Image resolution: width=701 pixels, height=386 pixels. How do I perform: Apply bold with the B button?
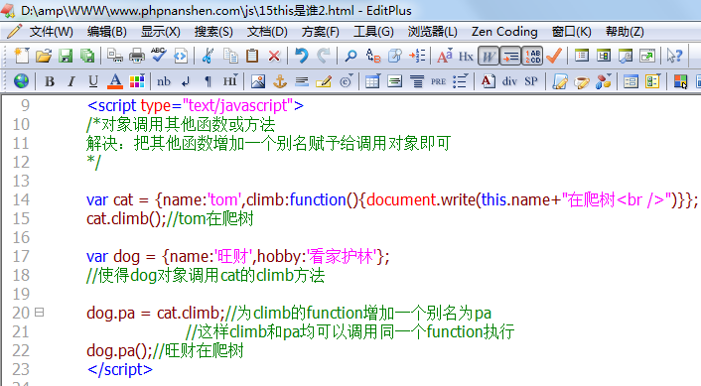(50, 81)
